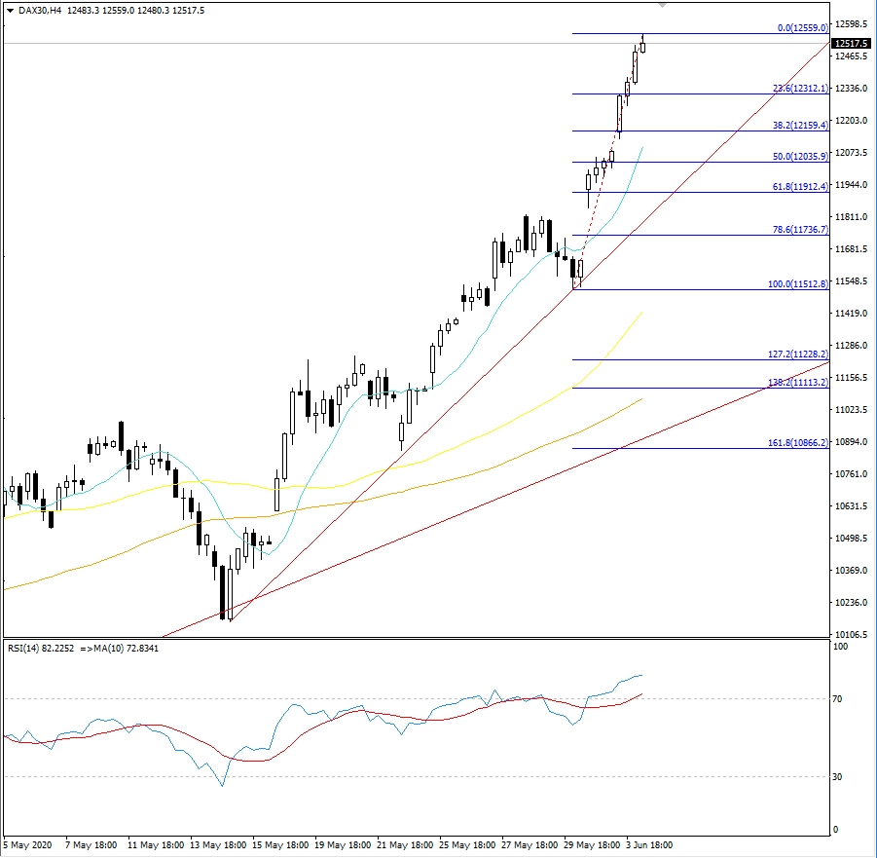Click the grey chart shift marker triangle

click(x=663, y=5)
